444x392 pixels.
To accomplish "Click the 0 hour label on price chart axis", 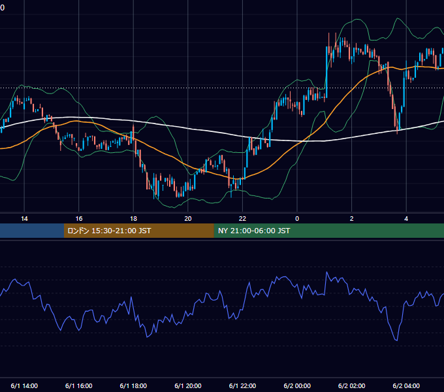I will [297, 219].
